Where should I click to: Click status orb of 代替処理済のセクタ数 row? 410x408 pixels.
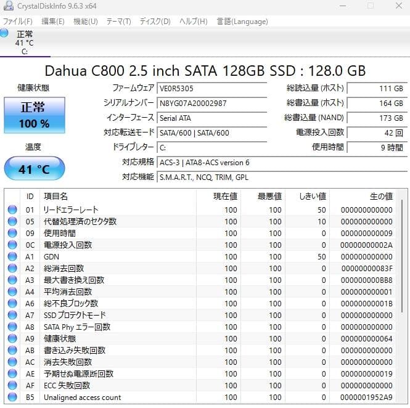pyautogui.click(x=12, y=221)
